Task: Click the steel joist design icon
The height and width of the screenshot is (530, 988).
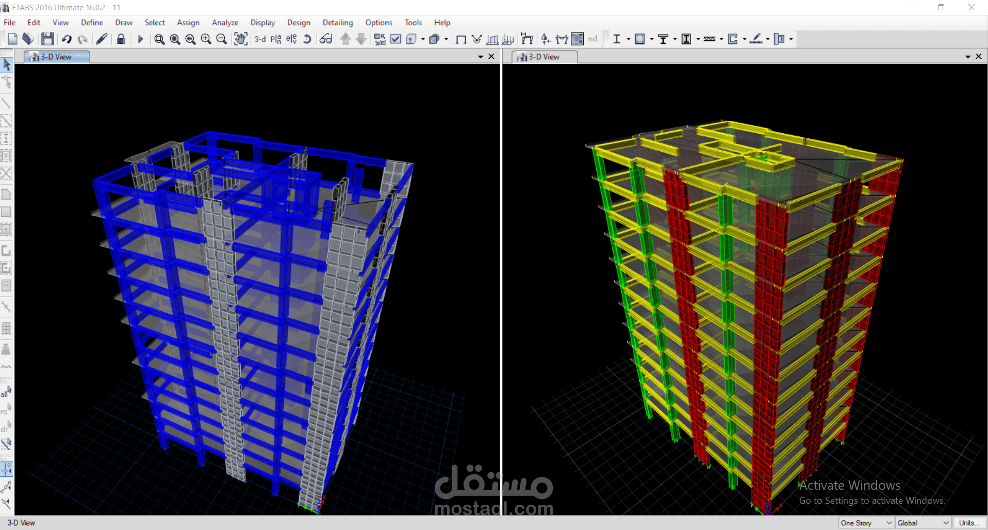Action: [x=710, y=39]
